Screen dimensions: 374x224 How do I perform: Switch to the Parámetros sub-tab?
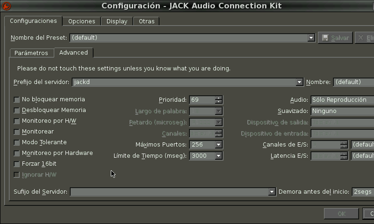(31, 53)
